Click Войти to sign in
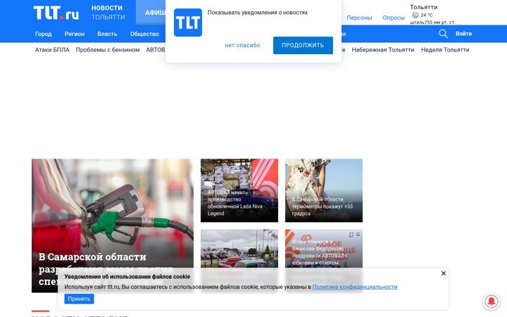507x317 pixels. coord(463,34)
